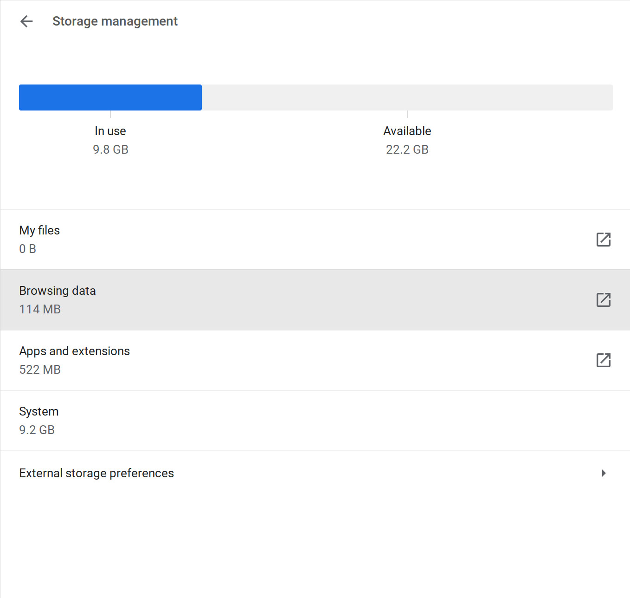The width and height of the screenshot is (630, 598).
Task: Click the 9.2 GB system size text
Action: pos(37,430)
